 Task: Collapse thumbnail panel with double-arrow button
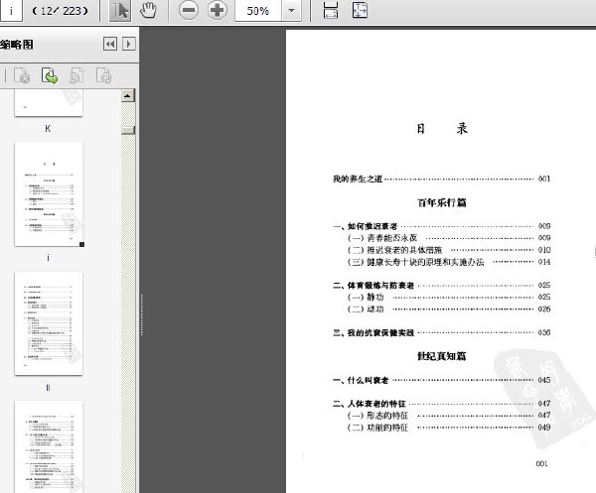click(110, 44)
